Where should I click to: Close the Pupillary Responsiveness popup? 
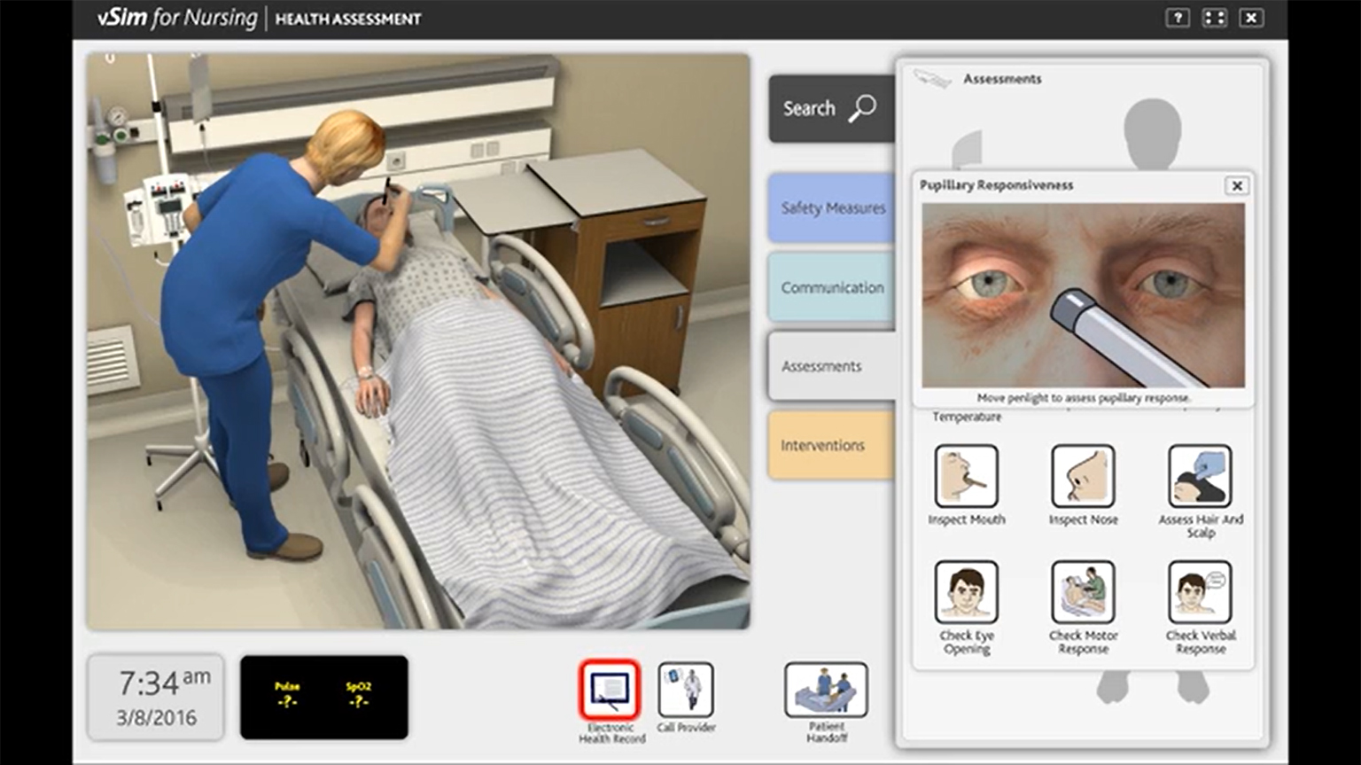click(x=1237, y=185)
